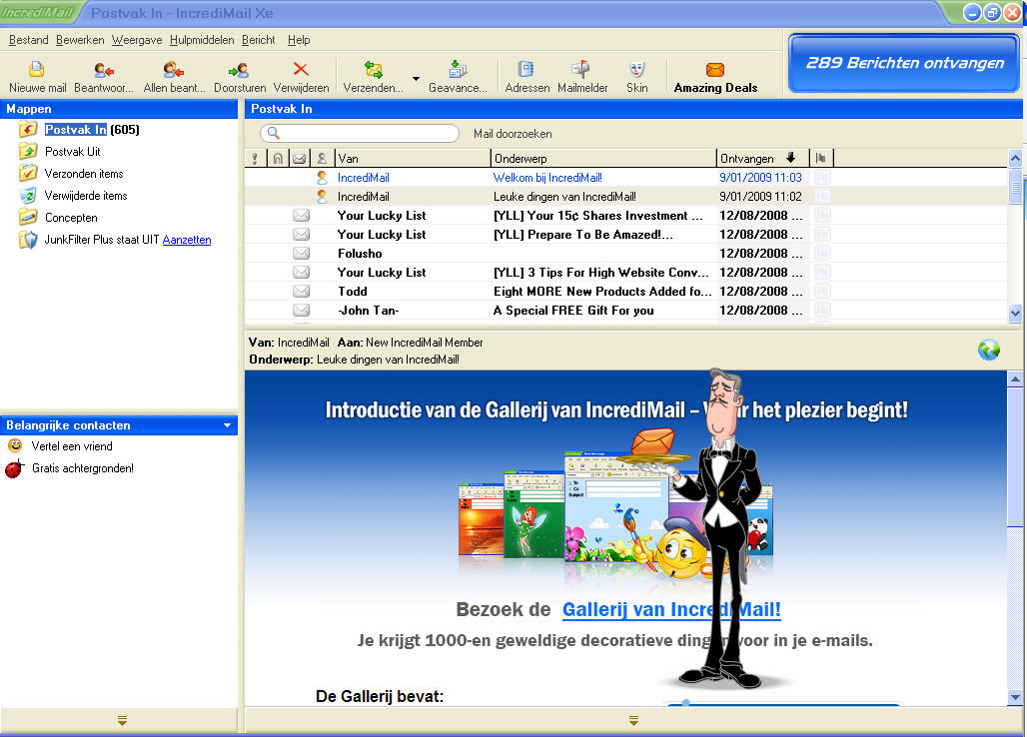Click the Vertel een vriend contact
Image resolution: width=1027 pixels, height=737 pixels.
(x=72, y=445)
